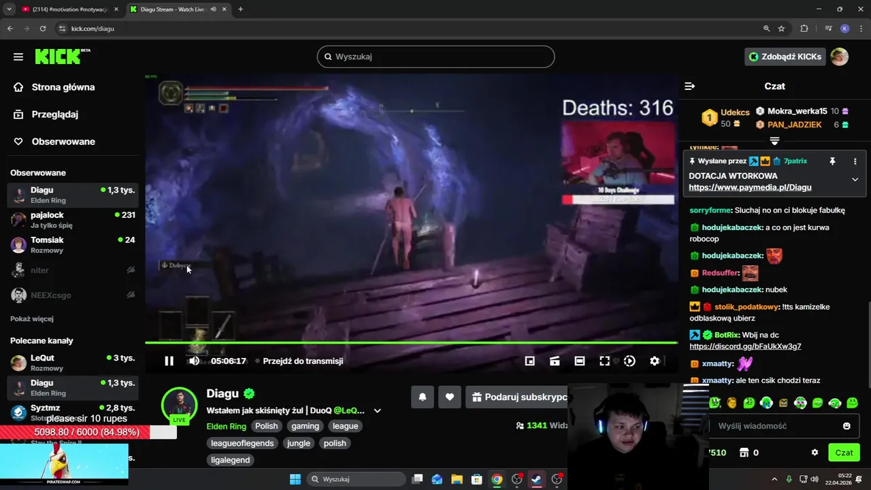Enable notifications bell for Diagu
This screenshot has height=490, width=871.
click(423, 397)
